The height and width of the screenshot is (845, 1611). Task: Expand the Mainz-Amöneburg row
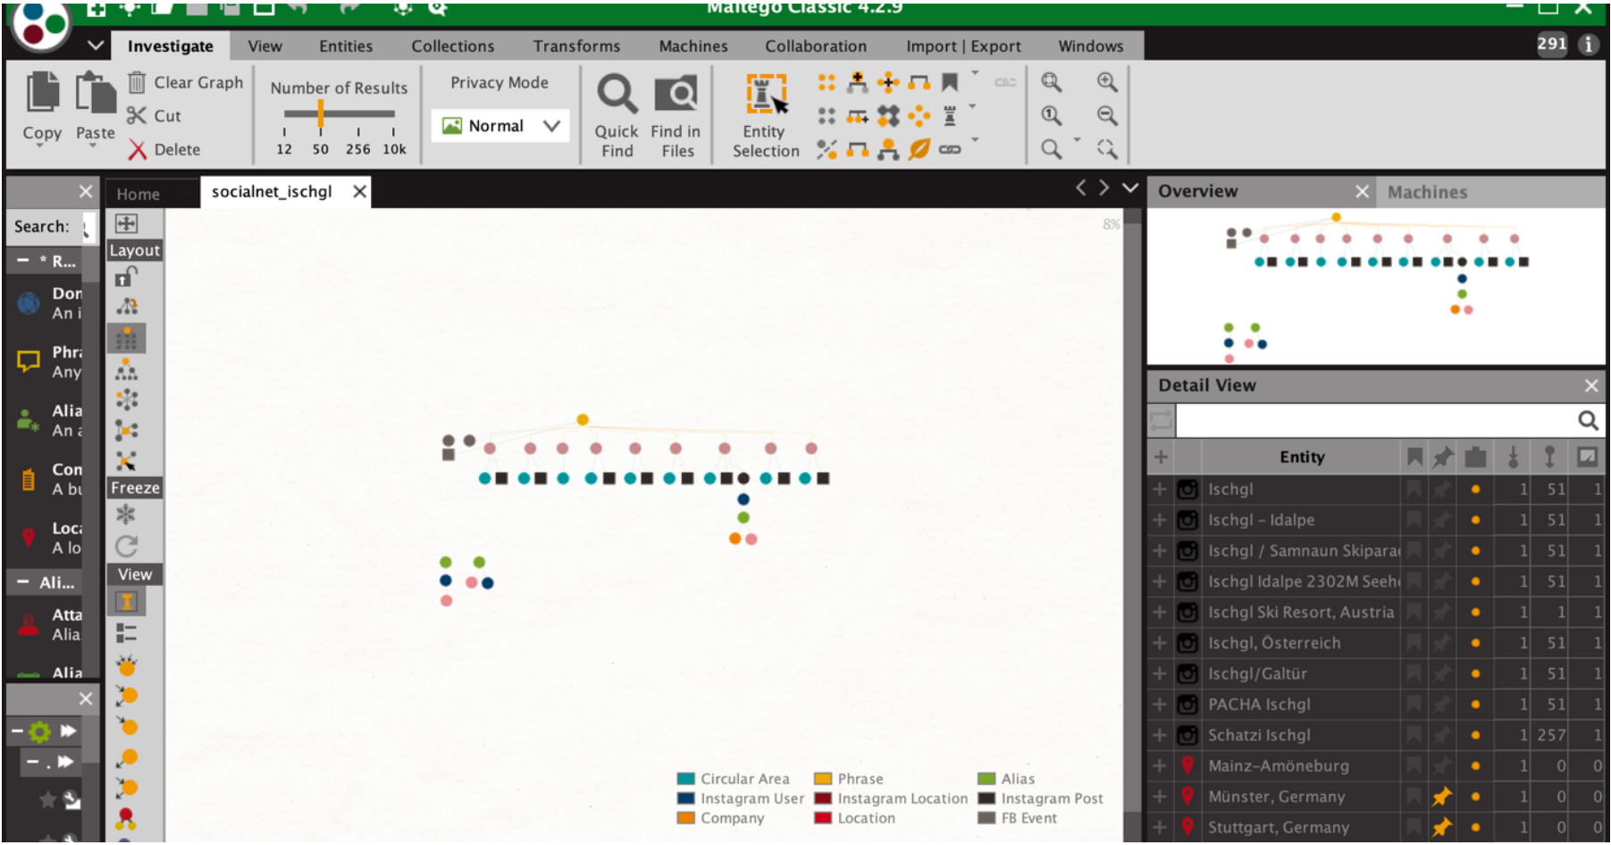click(1160, 766)
